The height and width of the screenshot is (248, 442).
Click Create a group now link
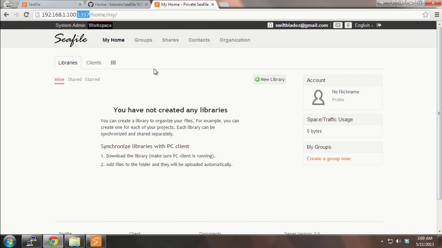pyautogui.click(x=328, y=158)
